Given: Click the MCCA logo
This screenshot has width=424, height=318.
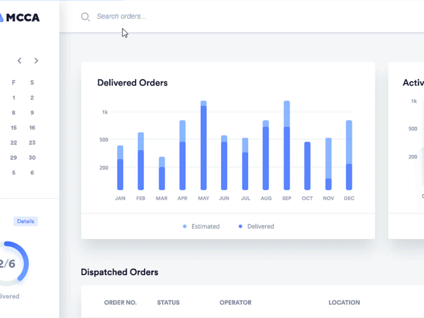Looking at the screenshot, I should [20, 17].
